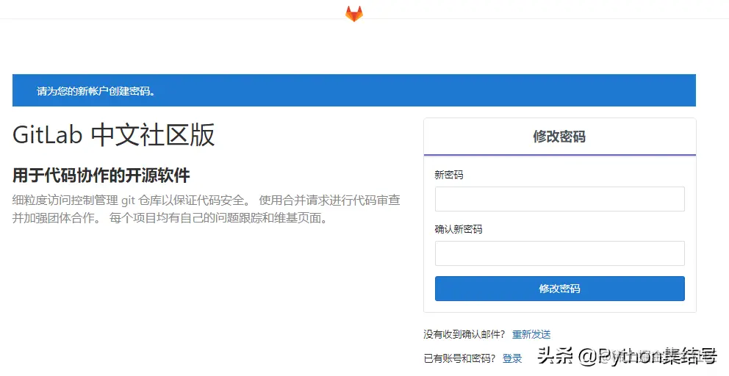The width and height of the screenshot is (729, 376).
Task: Submit with the blue 修改密码 button
Action: pyautogui.click(x=560, y=289)
